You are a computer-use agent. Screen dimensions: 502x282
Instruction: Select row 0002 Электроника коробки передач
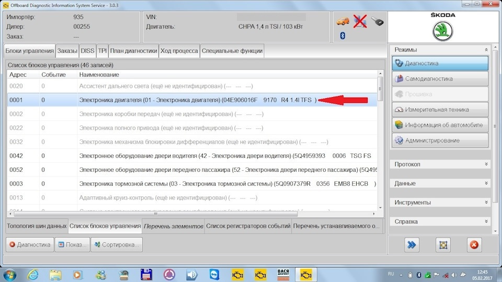[x=192, y=114]
